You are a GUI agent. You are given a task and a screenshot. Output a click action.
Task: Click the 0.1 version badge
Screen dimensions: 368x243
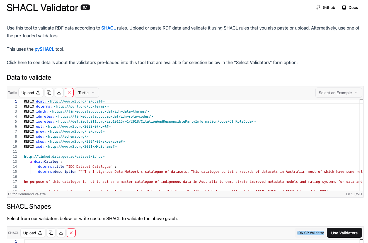(x=85, y=8)
